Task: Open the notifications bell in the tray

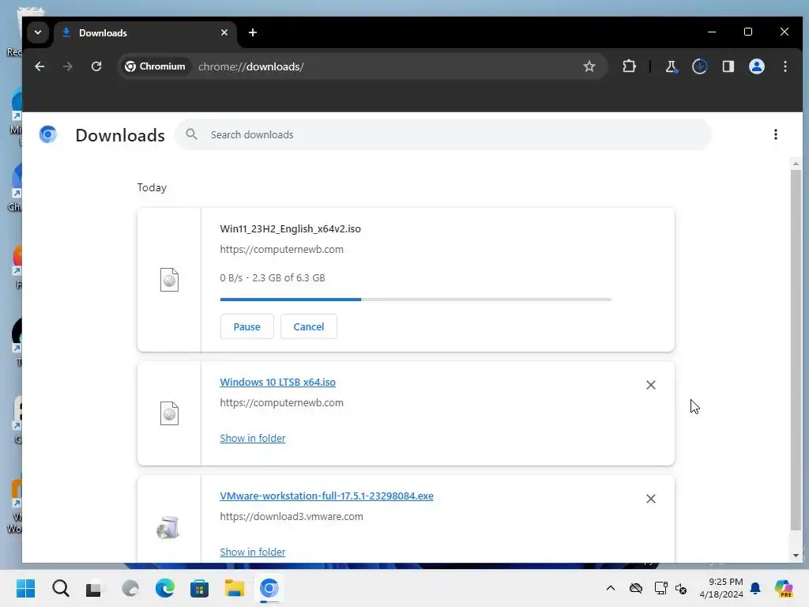Action: (x=755, y=588)
